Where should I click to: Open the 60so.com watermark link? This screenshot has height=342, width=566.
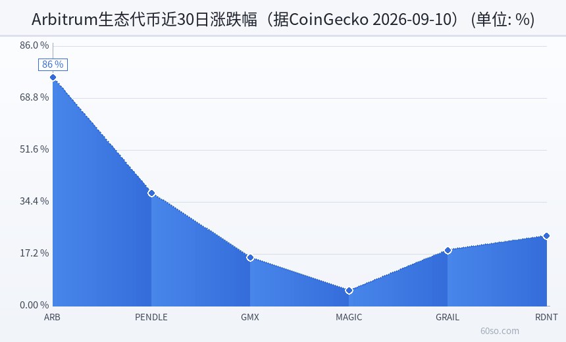(x=500, y=331)
